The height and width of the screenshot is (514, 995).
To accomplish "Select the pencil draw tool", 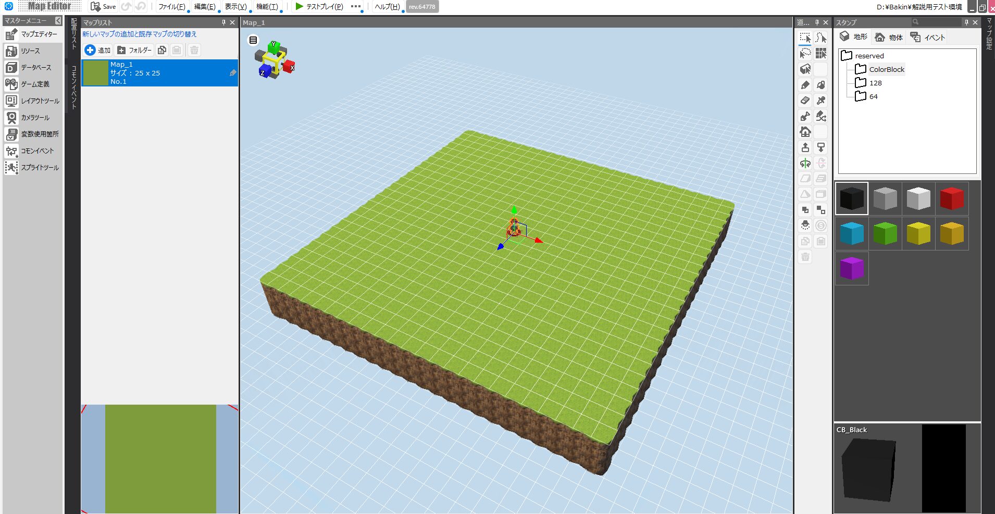I will (805, 85).
